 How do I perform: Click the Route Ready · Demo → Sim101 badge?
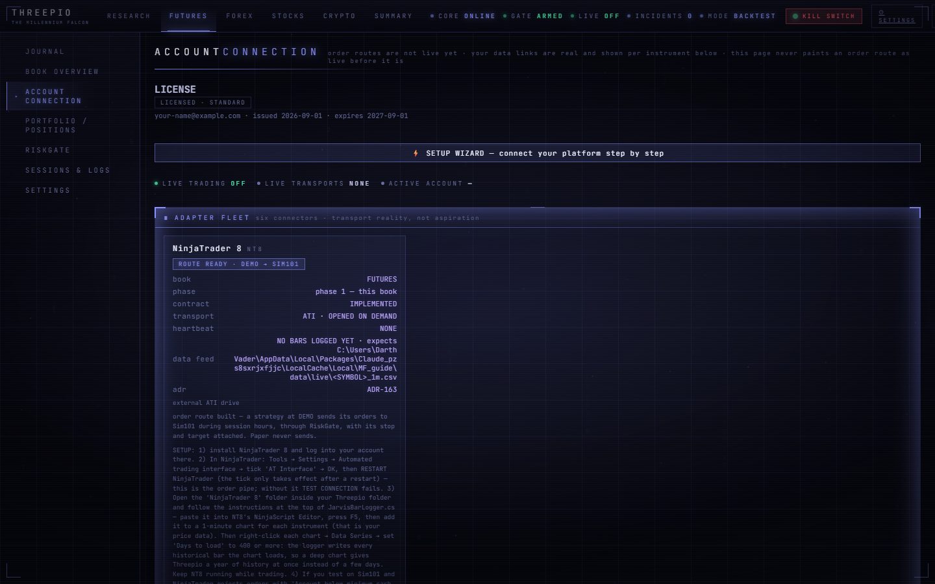tap(239, 264)
